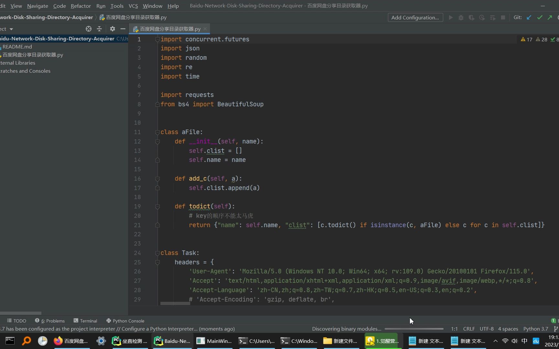Fold the add_c method on line 16
This screenshot has height=349, width=559.
[158, 179]
